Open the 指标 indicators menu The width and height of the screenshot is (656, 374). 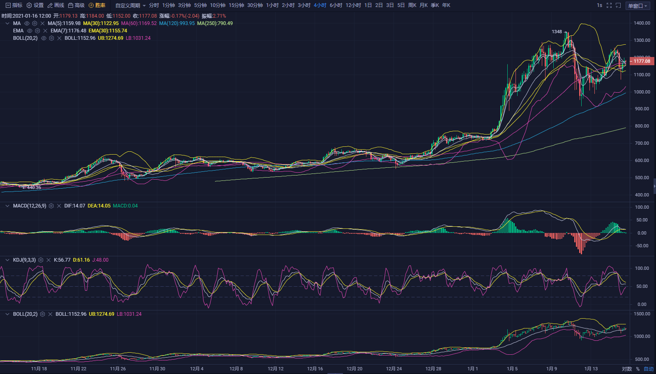14,5
